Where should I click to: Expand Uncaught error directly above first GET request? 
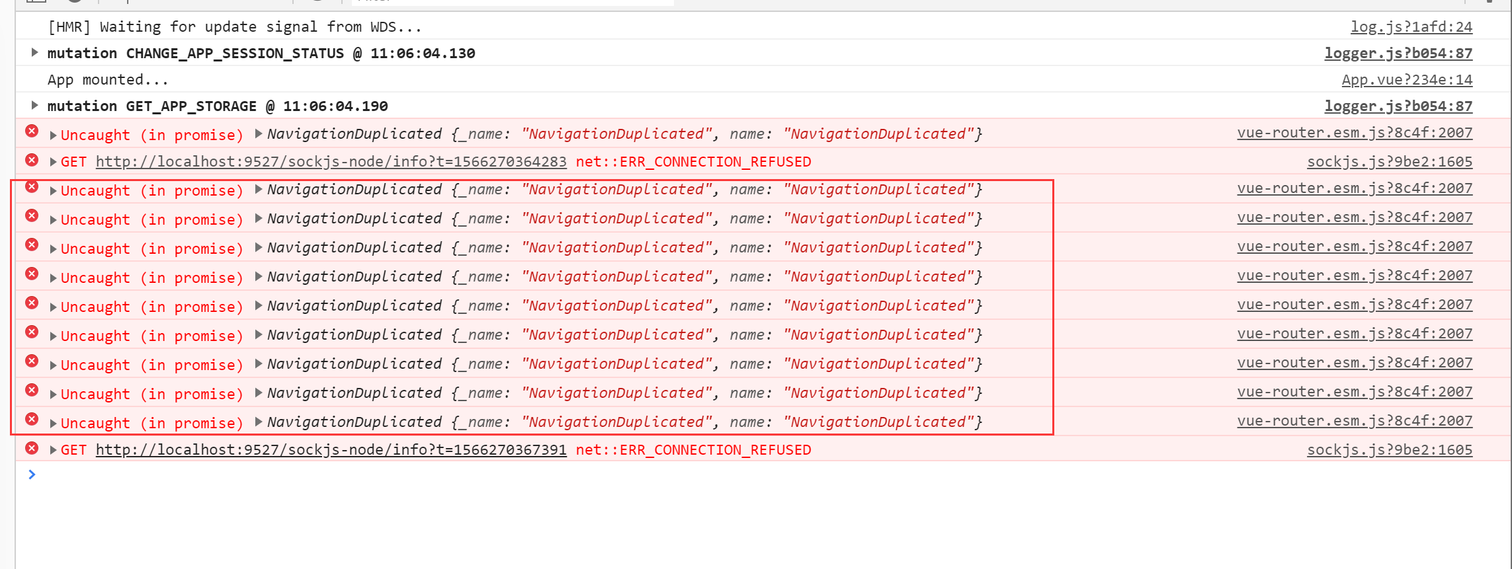53,135
